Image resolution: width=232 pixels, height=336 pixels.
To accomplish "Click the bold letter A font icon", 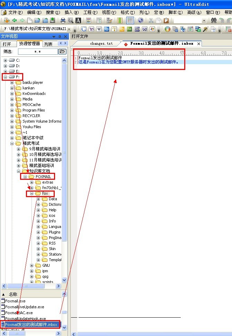I will (x=78, y=20).
